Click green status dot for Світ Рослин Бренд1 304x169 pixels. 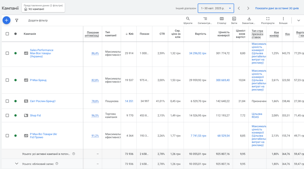click(x=16, y=101)
